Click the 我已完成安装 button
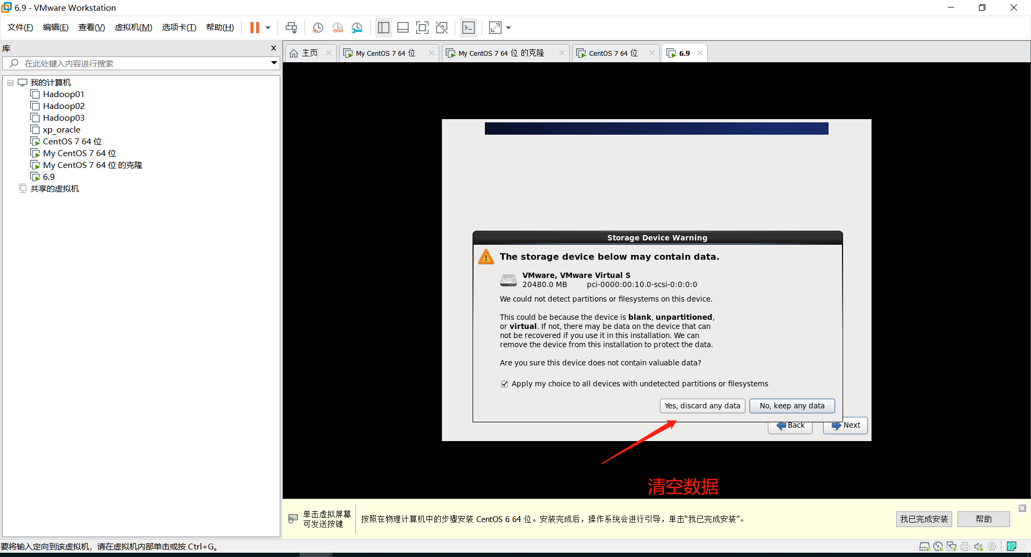 pyautogui.click(x=924, y=519)
